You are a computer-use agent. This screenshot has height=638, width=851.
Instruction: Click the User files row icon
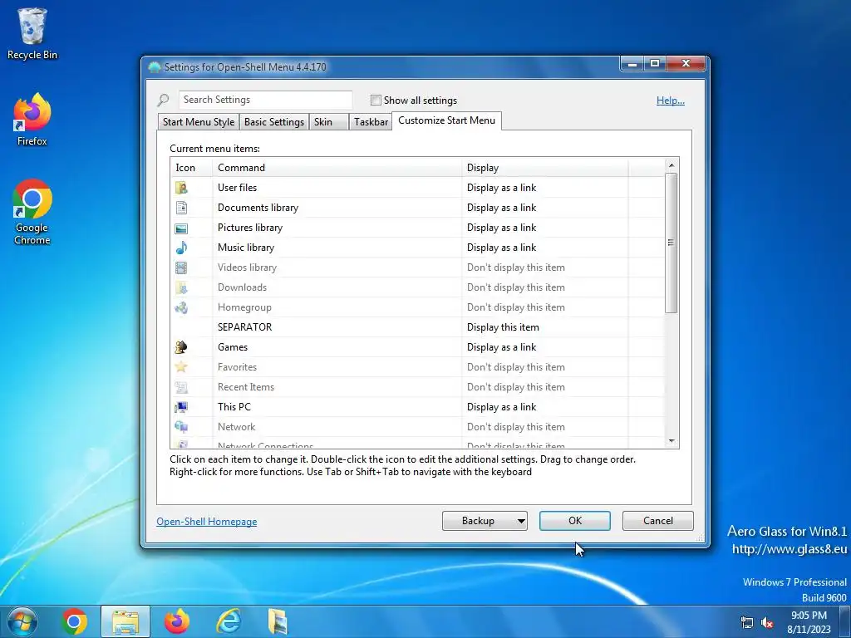(x=181, y=188)
